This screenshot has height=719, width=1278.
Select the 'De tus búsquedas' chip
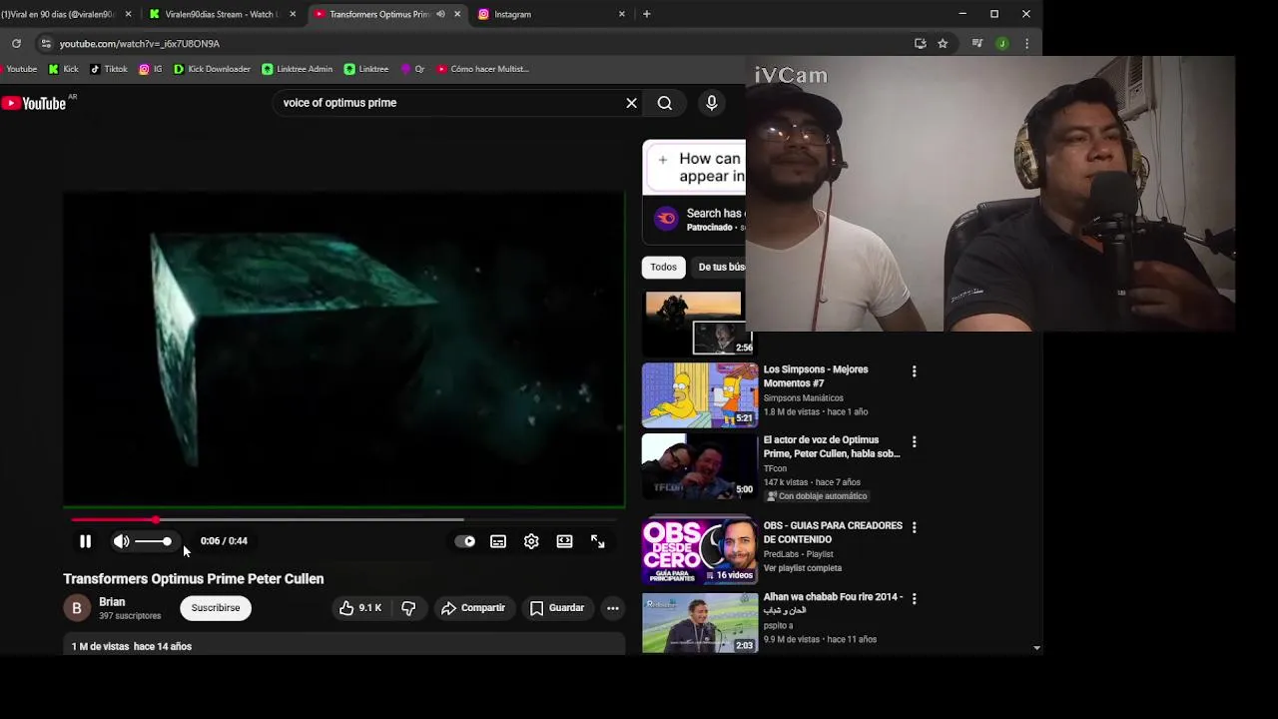(x=721, y=267)
